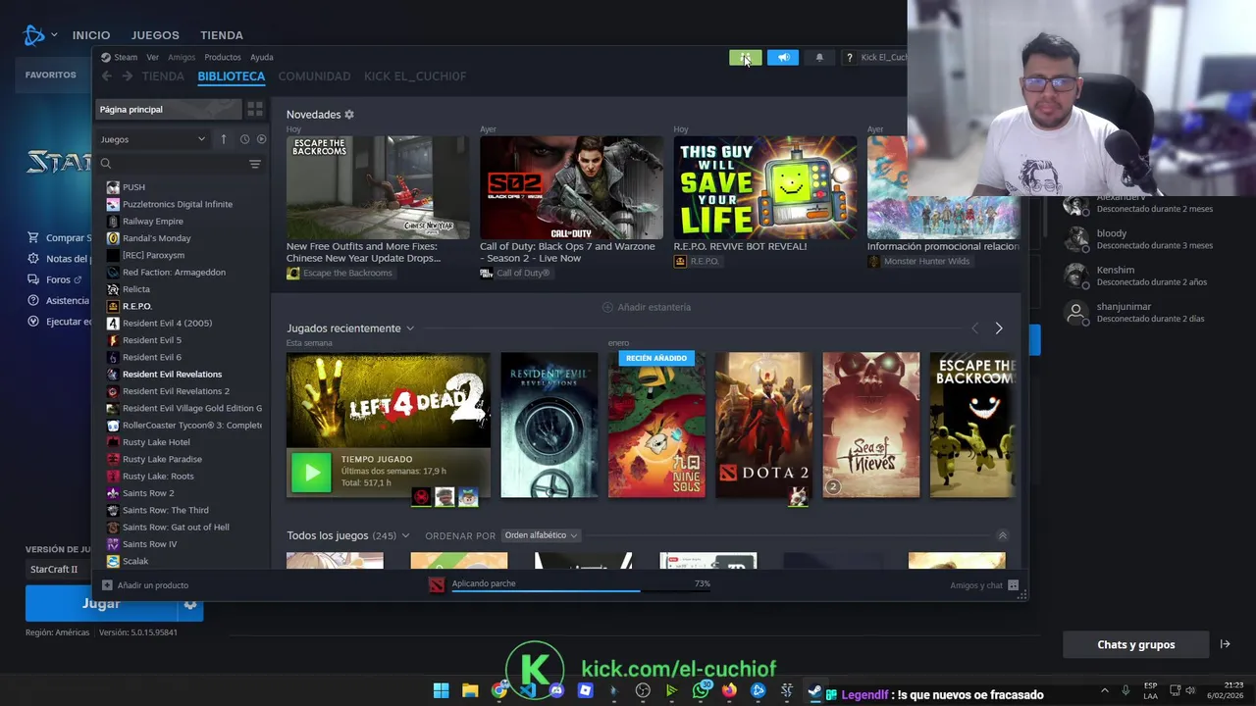
Task: Open the Ayuda menu
Action: [261, 57]
